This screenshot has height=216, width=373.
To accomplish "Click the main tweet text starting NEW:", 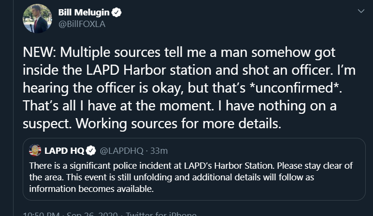I will click(x=189, y=88).
